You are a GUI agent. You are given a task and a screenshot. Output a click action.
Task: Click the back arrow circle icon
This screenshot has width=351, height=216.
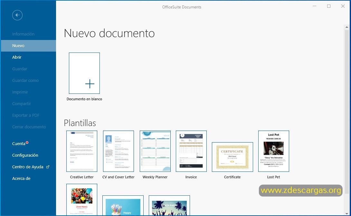tap(17, 15)
